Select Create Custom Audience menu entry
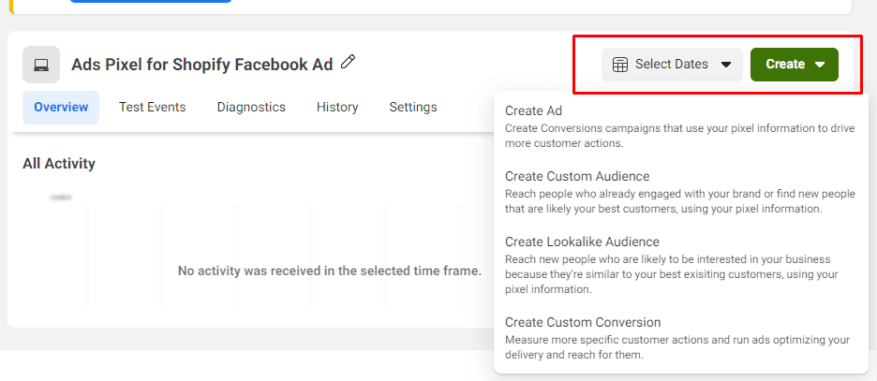Viewport: 877px width, 381px height. pyautogui.click(x=577, y=177)
